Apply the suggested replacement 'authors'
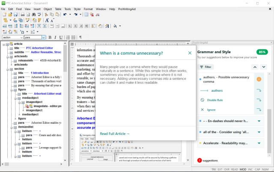 coord(217,90)
